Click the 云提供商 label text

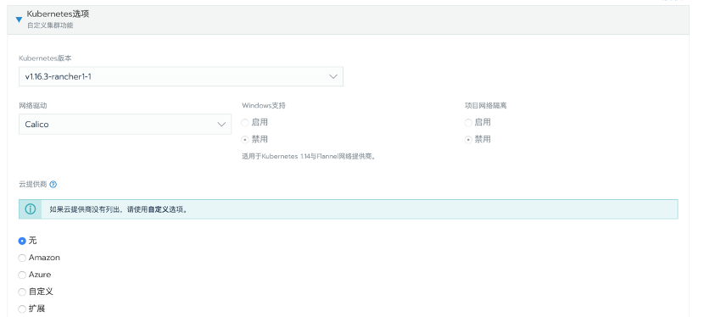coord(33,184)
